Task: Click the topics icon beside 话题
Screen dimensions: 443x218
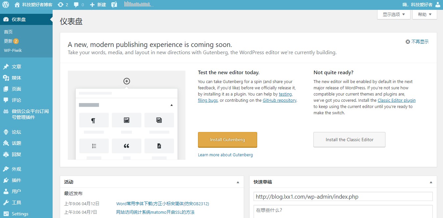Action: click(6, 143)
